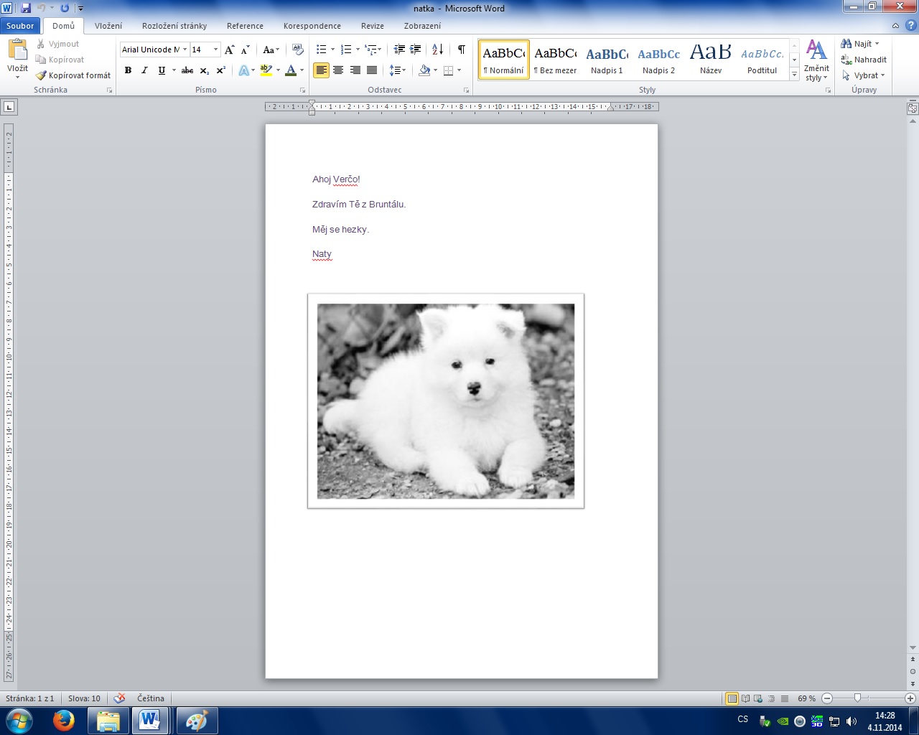919x735 pixels.
Task: Switch to full screen reading view
Action: [x=745, y=698]
